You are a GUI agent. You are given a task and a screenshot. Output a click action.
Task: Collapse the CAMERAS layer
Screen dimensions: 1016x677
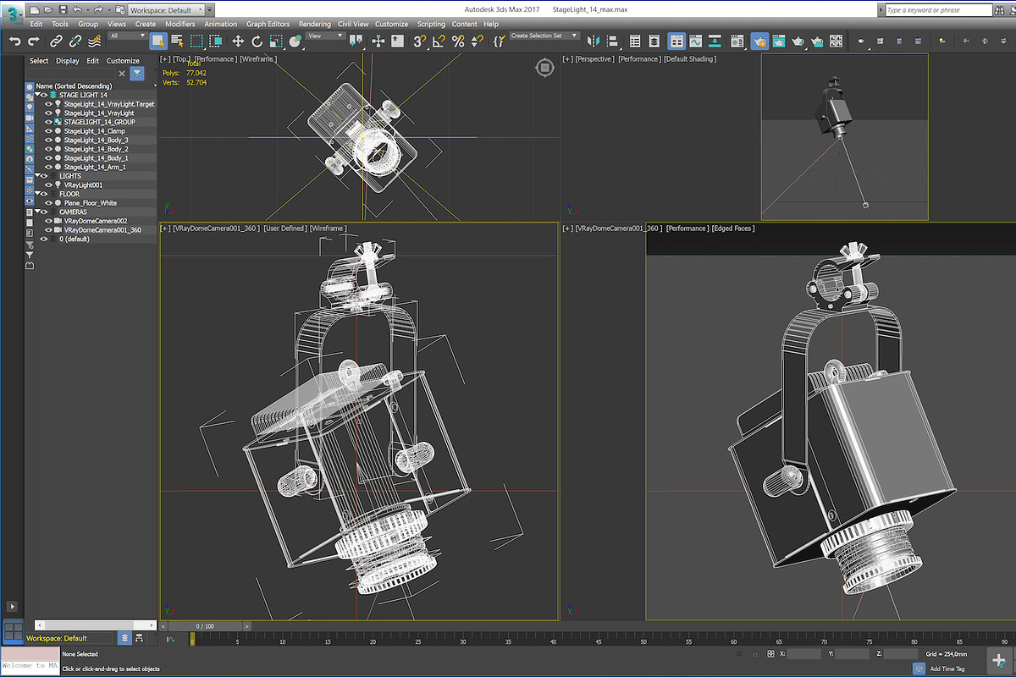point(37,212)
